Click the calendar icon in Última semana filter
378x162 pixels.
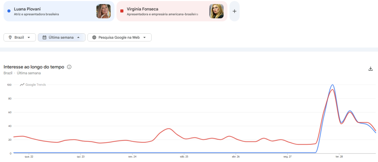[44, 37]
